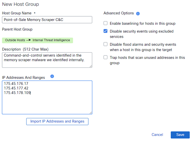Screen dimensions: 192x141
Task: Click the 175.45.176.17 address line
Action: 16,83
